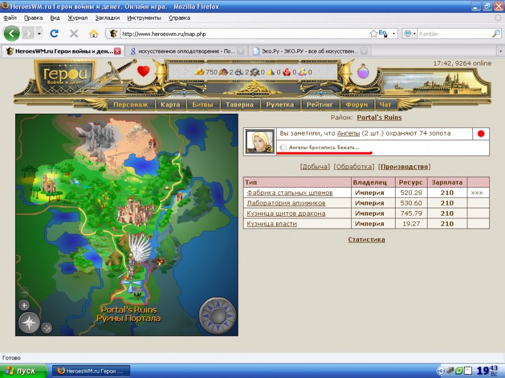Click the gold resource icon showing 750
Image resolution: width=505 pixels, height=378 pixels.
200,72
